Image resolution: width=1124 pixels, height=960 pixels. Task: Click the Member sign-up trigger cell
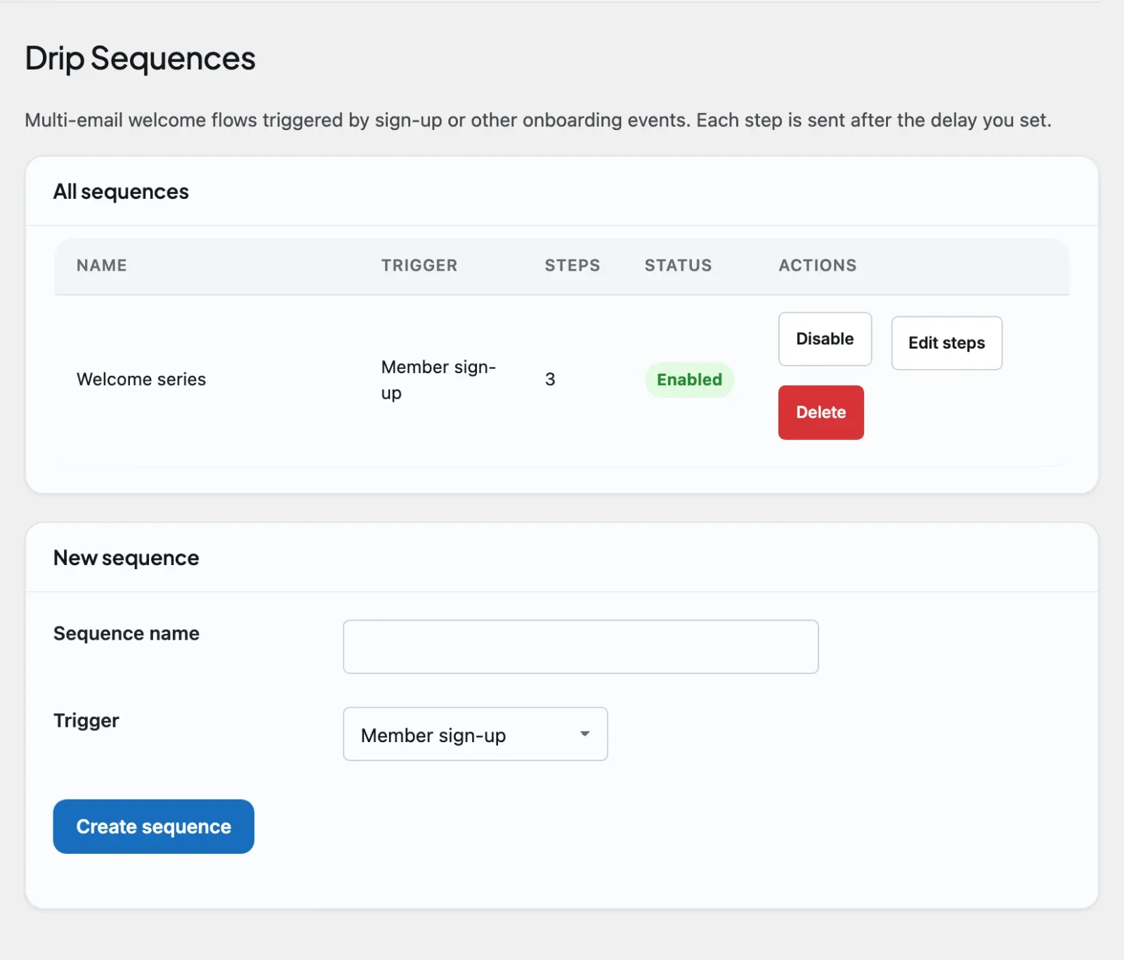[438, 380]
